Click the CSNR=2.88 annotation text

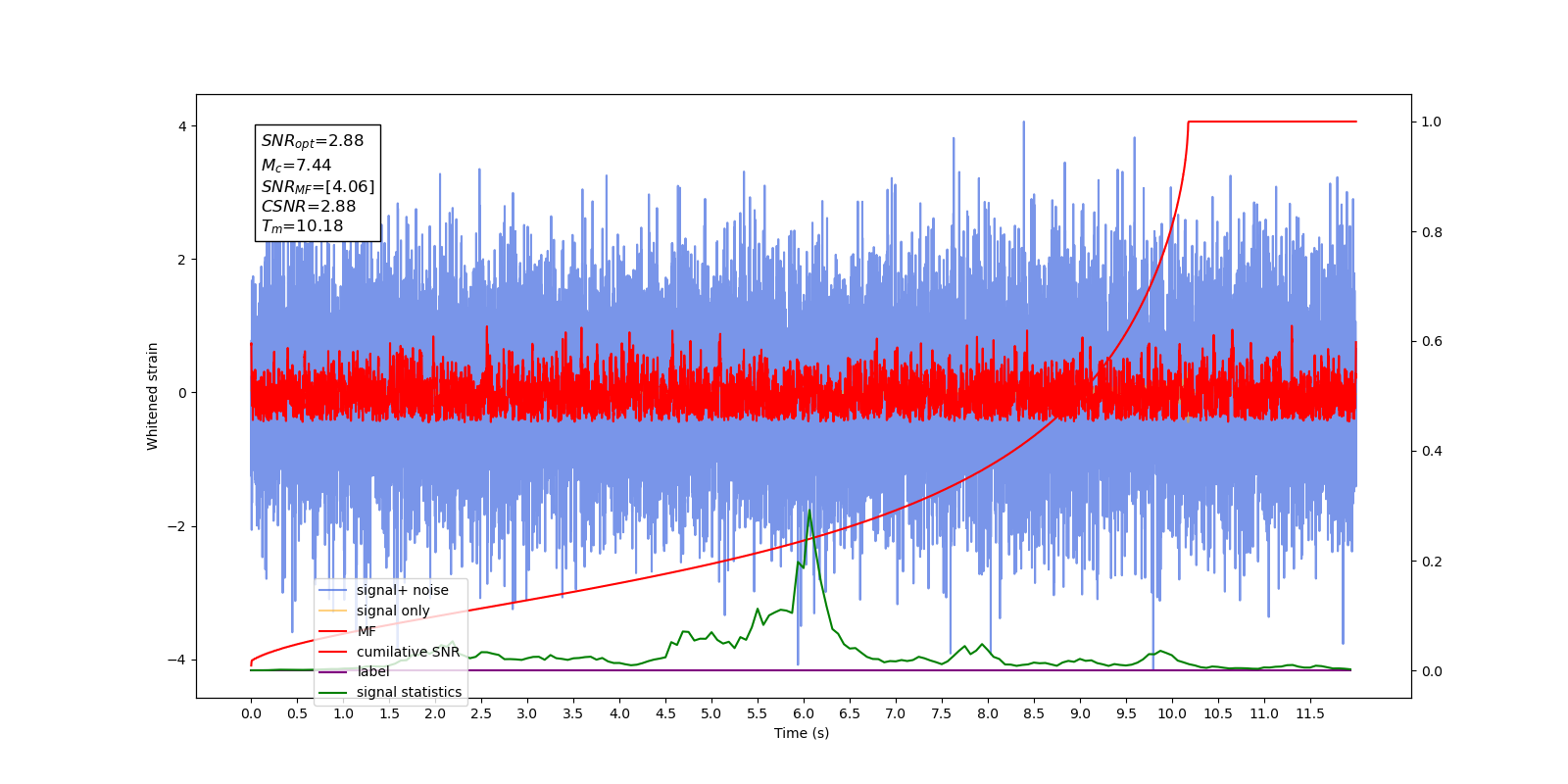tap(309, 206)
